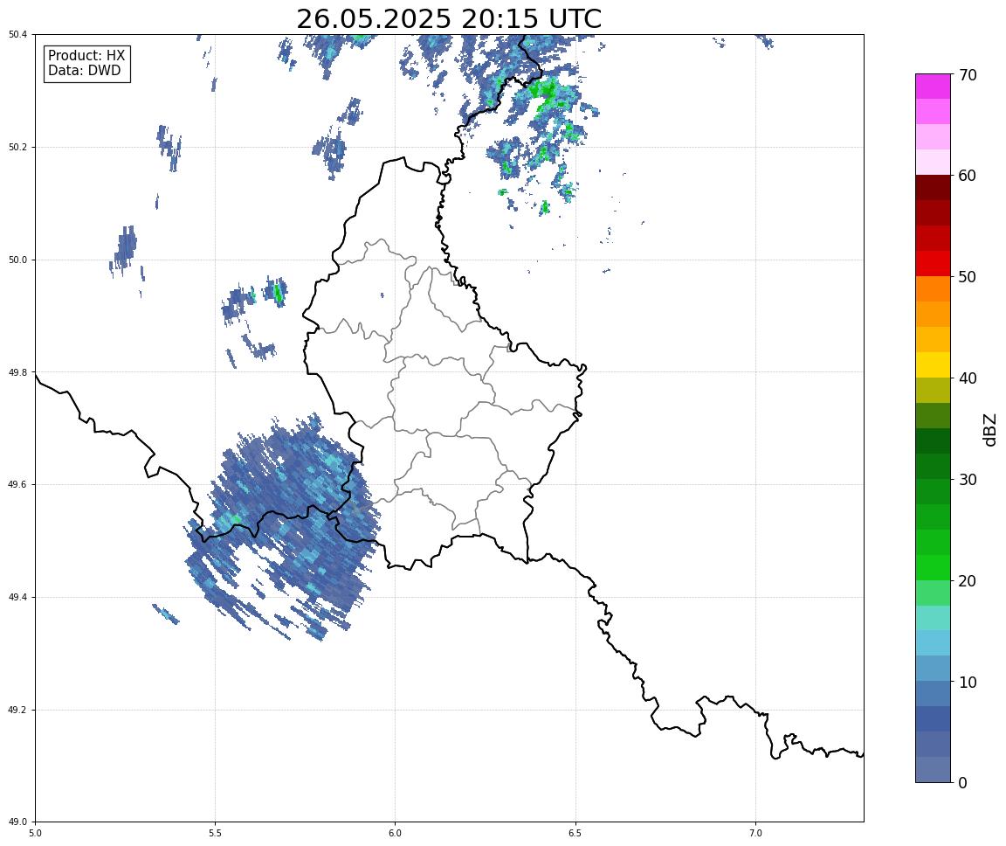
Task: Click the latitude tick label '49.2'
Action: tap(18, 710)
